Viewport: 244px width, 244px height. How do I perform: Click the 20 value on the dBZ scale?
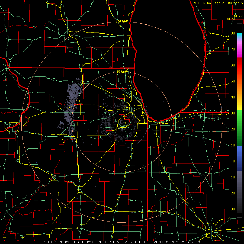[x=233, y=129]
